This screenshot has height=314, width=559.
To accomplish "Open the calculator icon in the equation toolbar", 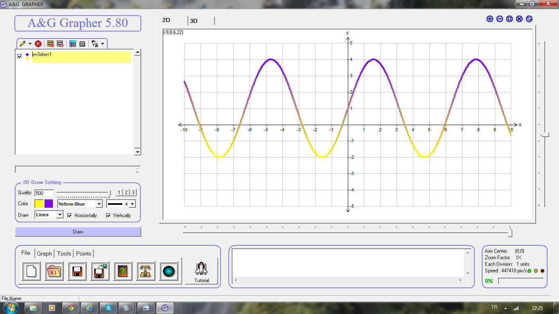I will tap(73, 44).
